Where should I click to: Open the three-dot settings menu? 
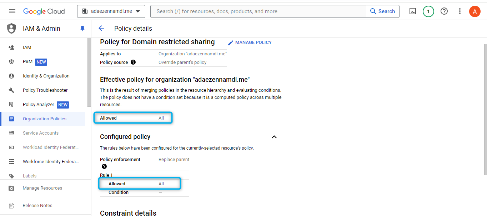[x=460, y=11]
